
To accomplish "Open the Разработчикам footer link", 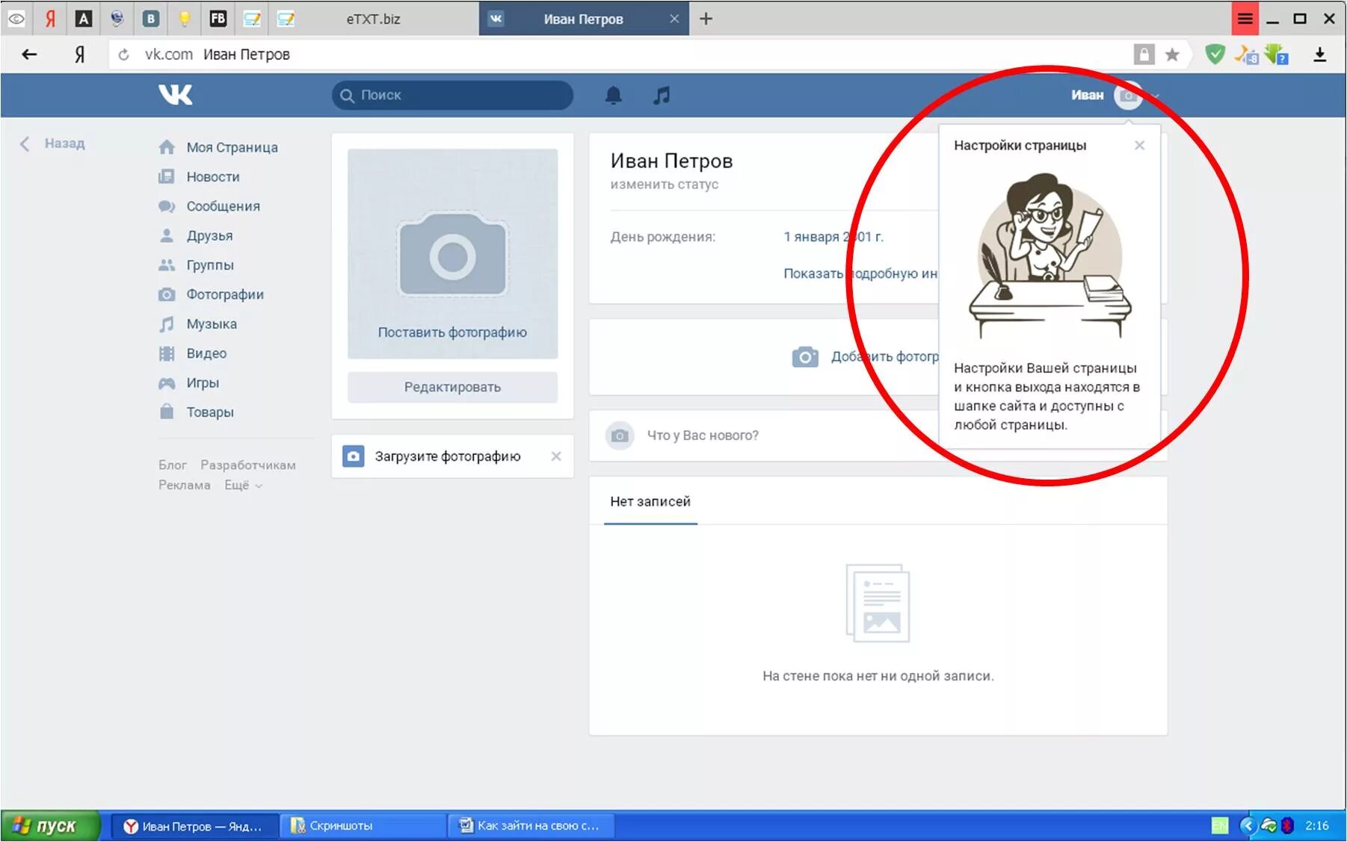I will [248, 465].
